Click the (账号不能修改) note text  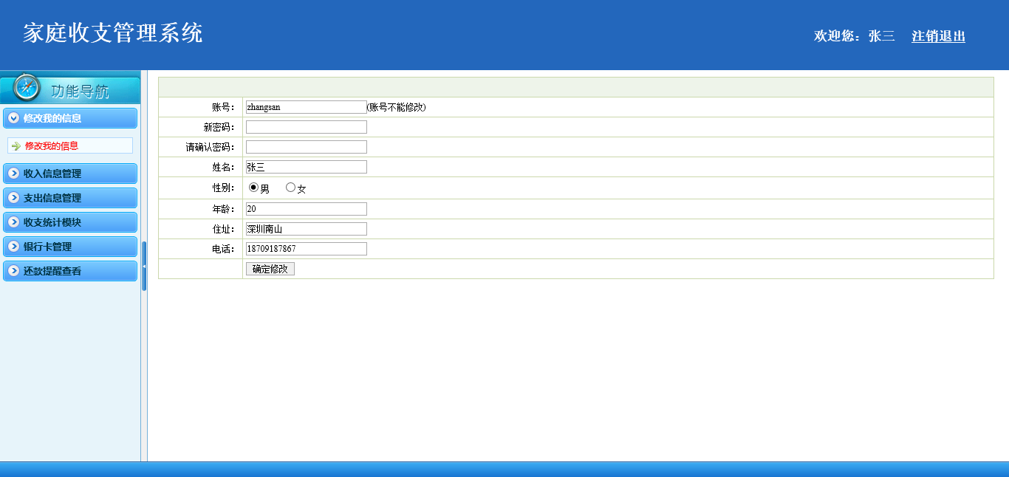(x=397, y=107)
